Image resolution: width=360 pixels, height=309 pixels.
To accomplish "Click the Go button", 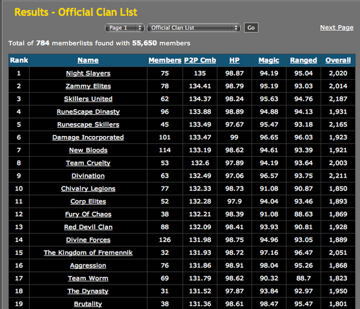I will (251, 28).
